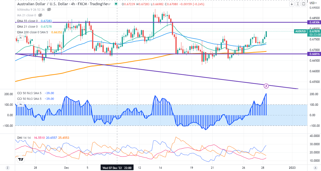
Task: Click DMI value 25.6553
Action: pos(64,138)
